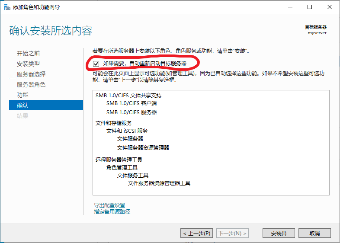
Task: Toggle the 自动重新启动目标服务器 checkbox
Action: pyautogui.click(x=96, y=64)
